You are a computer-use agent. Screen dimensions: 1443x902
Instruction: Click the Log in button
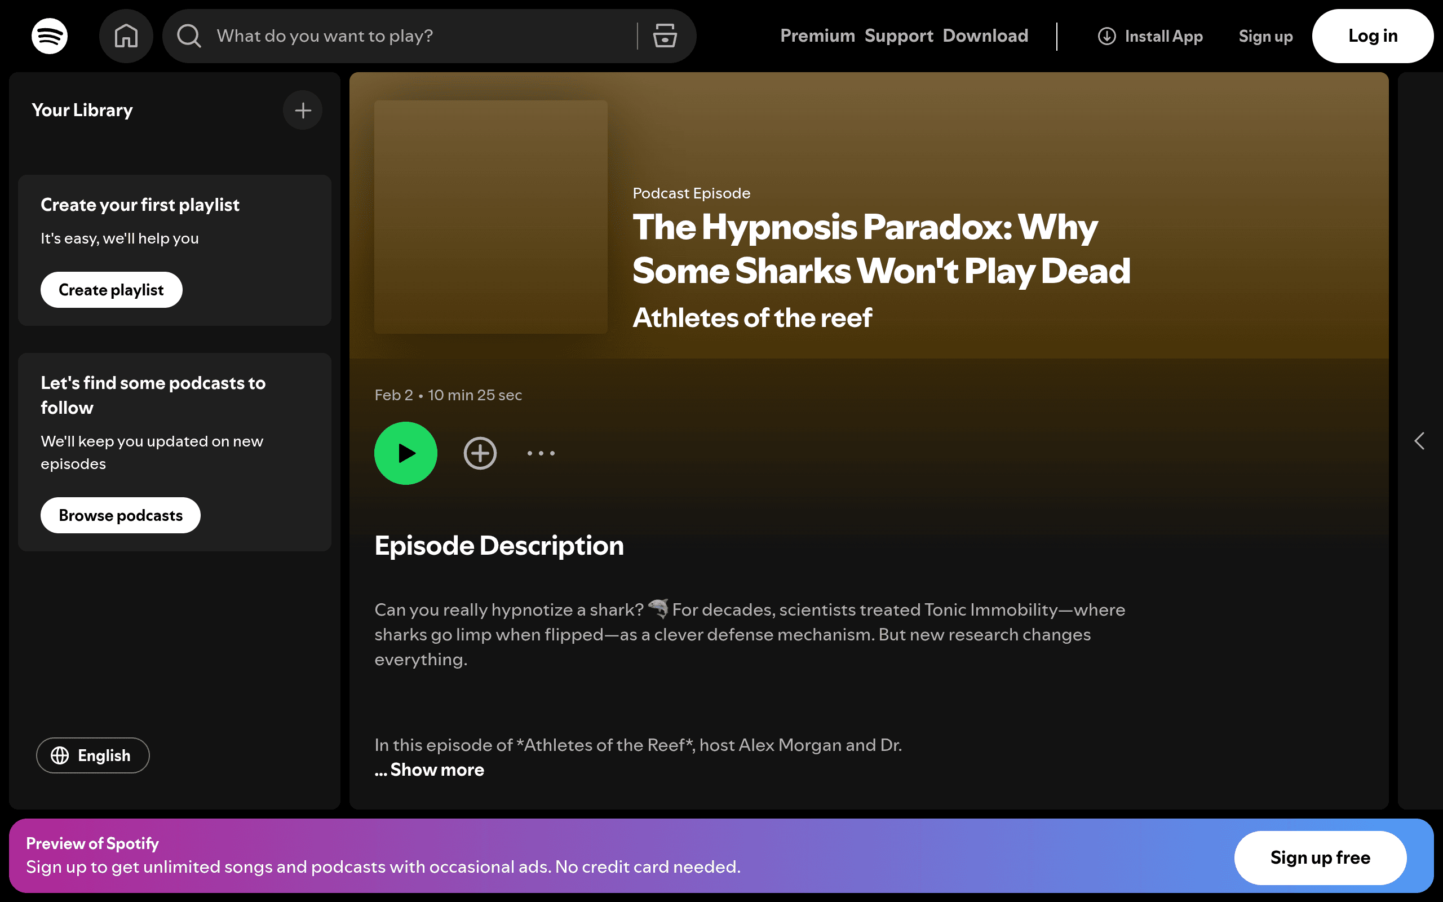tap(1373, 36)
